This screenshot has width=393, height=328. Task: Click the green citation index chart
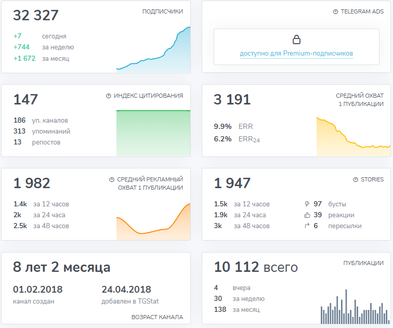[x=153, y=133]
